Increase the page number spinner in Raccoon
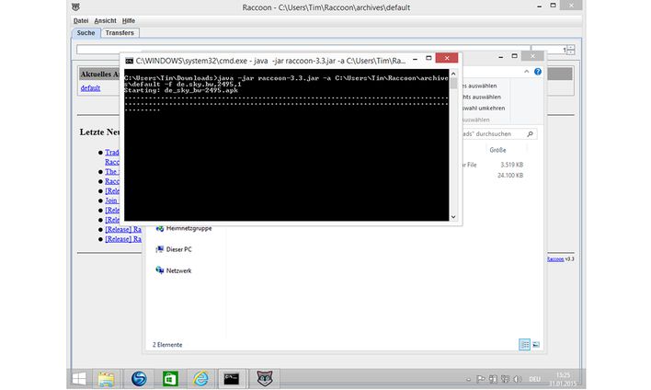The width and height of the screenshot is (651, 390). [x=571, y=47]
